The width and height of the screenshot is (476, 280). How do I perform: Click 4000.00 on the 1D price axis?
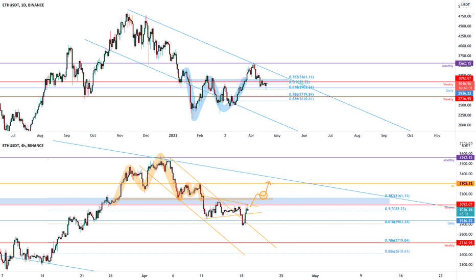pos(465,46)
